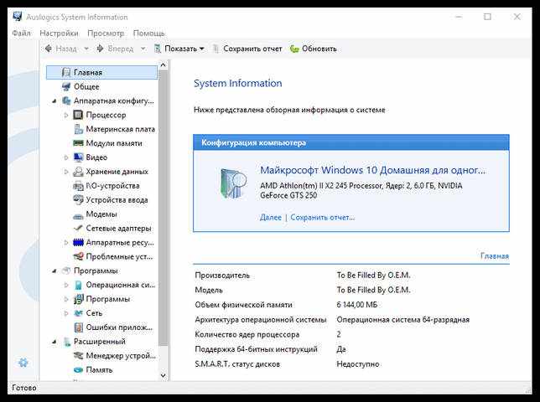Image resolution: width=540 pixels, height=402 pixels.
Task: Click the Сохранить отчет... link in panel
Action: (322, 218)
